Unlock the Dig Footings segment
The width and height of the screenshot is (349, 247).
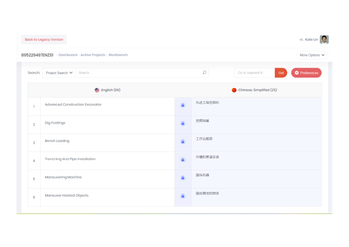click(182, 123)
